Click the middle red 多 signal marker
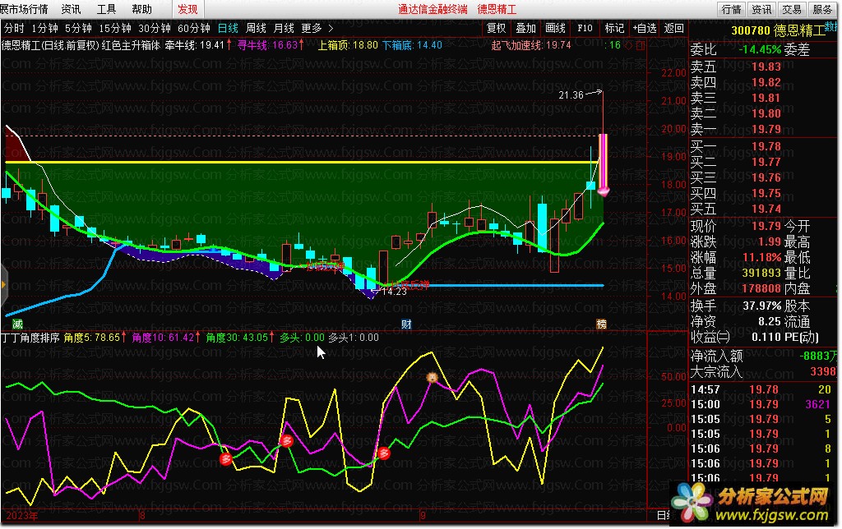Image resolution: width=842 pixels, height=529 pixels. (x=287, y=441)
